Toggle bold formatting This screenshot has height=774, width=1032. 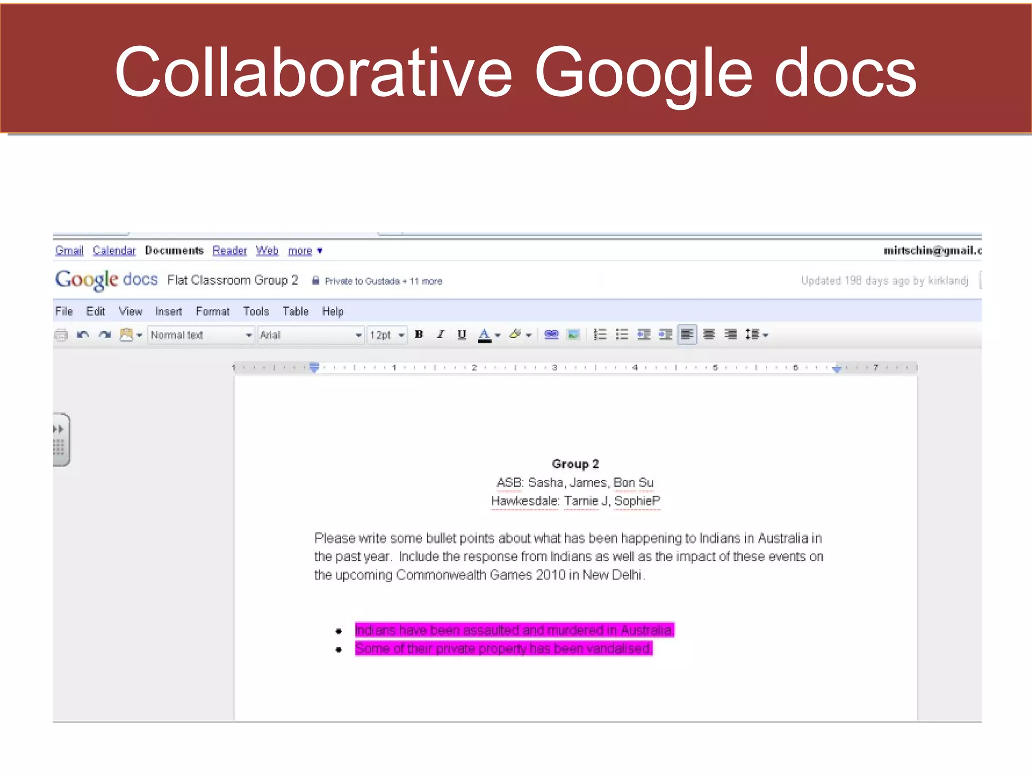[x=419, y=335]
